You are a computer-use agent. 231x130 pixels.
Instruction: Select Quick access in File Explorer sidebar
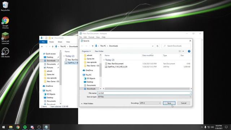[50, 54]
